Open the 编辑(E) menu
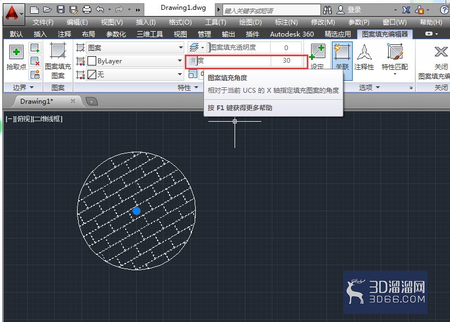The image size is (450, 322). 77,22
